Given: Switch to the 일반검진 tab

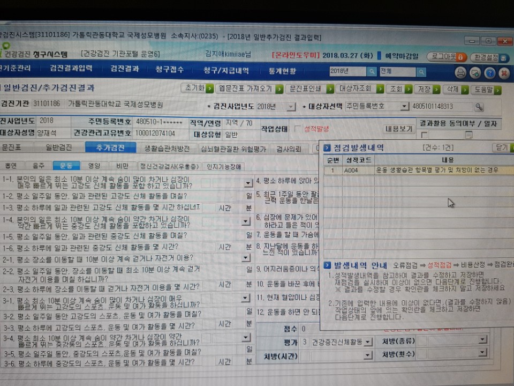Looking at the screenshot, I should click(x=59, y=147).
